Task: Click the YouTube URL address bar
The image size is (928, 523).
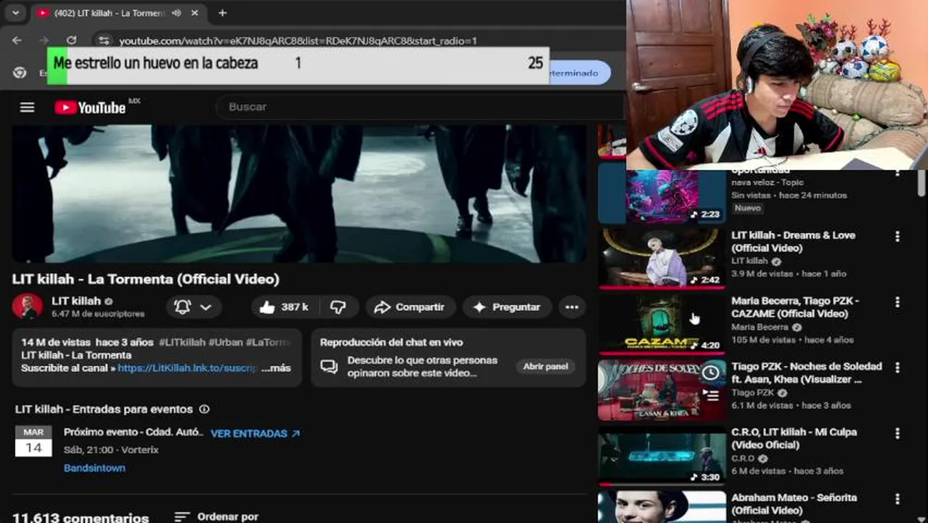Action: (298, 41)
